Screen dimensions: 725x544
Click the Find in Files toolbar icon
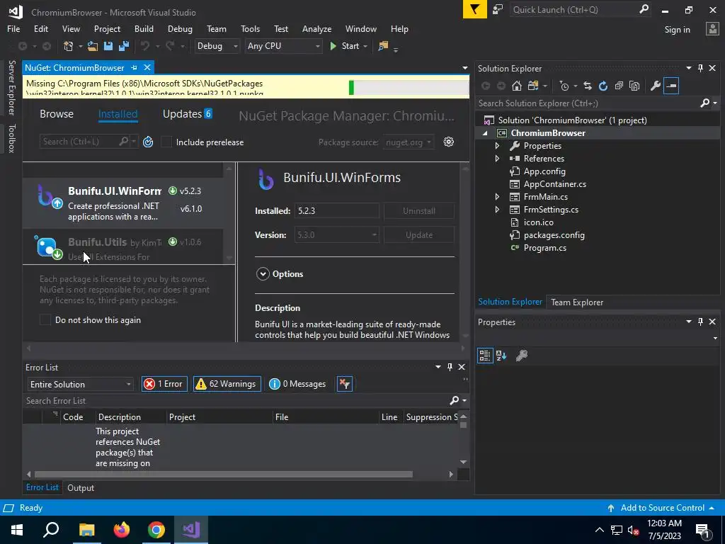pyautogui.click(x=383, y=46)
